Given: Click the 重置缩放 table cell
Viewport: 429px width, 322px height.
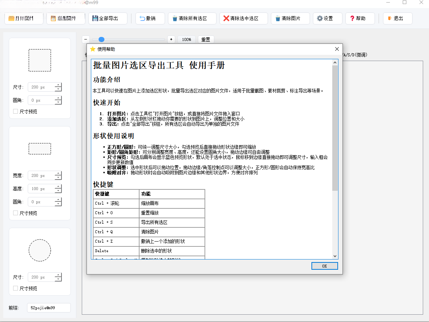Looking at the screenshot, I should 172,213.
